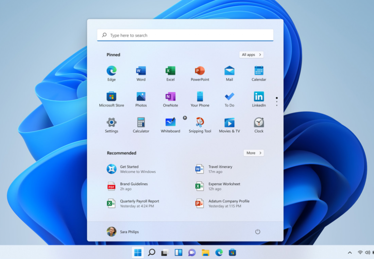Open the Travel itinerary document

point(214,169)
